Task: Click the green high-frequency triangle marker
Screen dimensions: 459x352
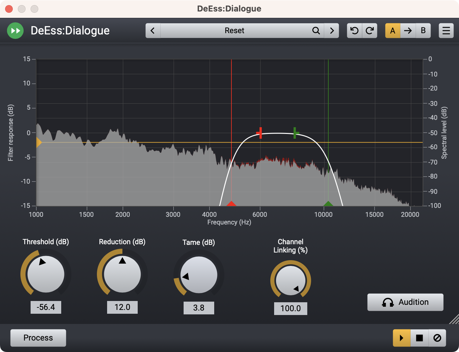Action: pos(328,203)
